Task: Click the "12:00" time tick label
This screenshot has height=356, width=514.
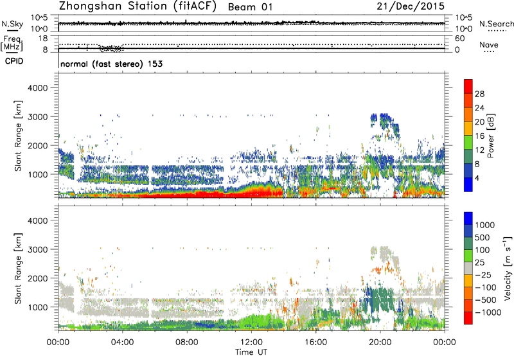Action: pyautogui.click(x=251, y=343)
